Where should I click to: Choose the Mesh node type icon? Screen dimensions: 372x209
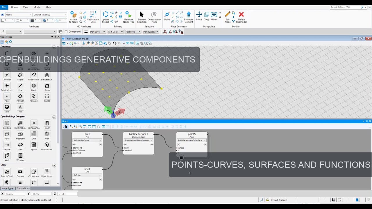point(34,86)
